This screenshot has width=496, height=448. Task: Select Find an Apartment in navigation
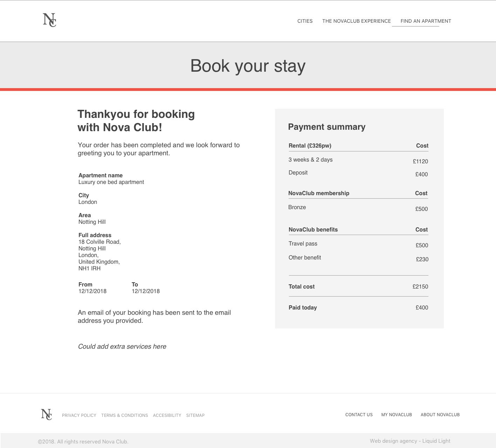coord(426,21)
